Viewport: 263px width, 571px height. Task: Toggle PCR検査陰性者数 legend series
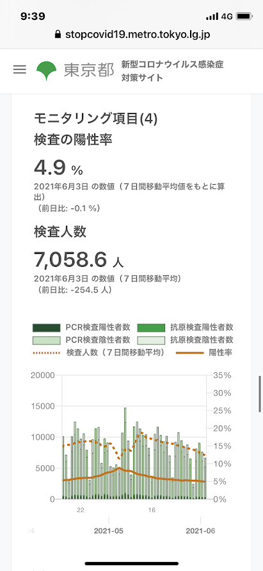pos(82,340)
